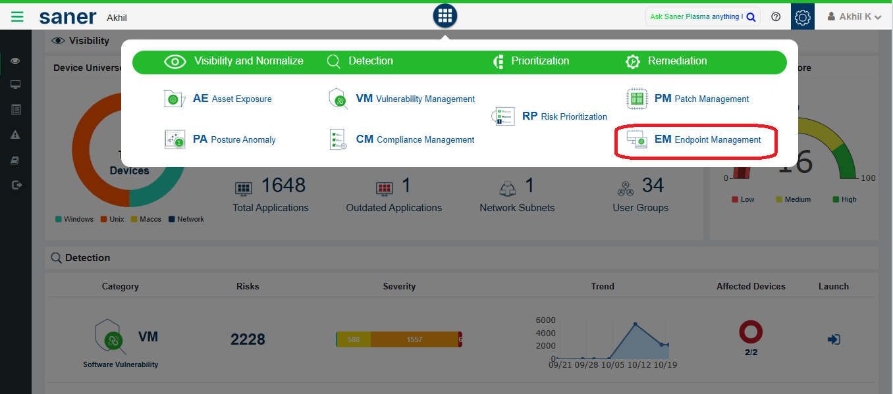Click the yellow 588 severity segment

354,339
